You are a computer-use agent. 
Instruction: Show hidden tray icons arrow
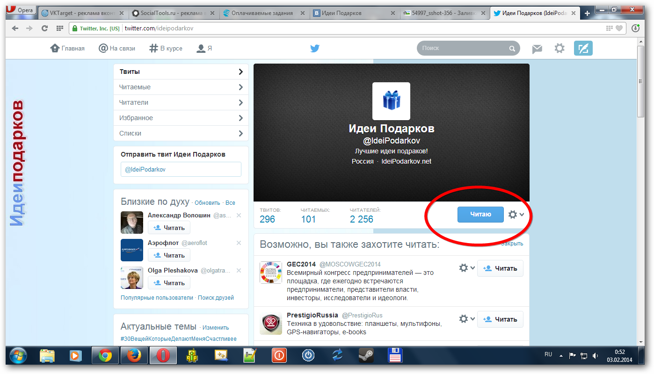[561, 355]
